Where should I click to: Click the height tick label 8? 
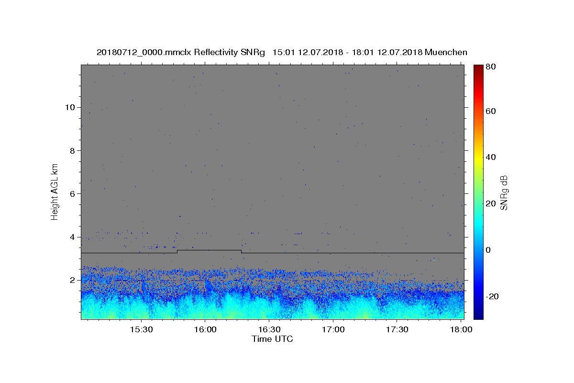[73, 150]
